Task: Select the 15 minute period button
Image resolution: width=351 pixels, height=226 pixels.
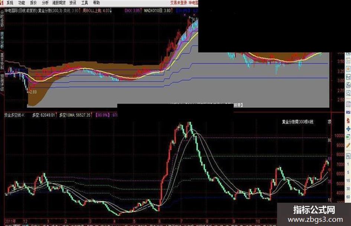Action: (348, 181)
